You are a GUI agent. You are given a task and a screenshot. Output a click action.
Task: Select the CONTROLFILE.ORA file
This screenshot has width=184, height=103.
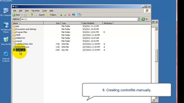click(24, 44)
